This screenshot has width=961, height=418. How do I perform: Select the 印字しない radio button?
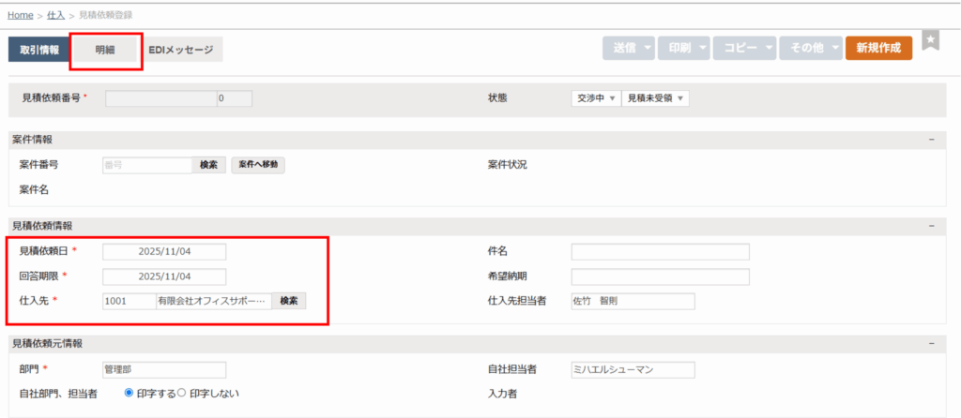click(183, 393)
